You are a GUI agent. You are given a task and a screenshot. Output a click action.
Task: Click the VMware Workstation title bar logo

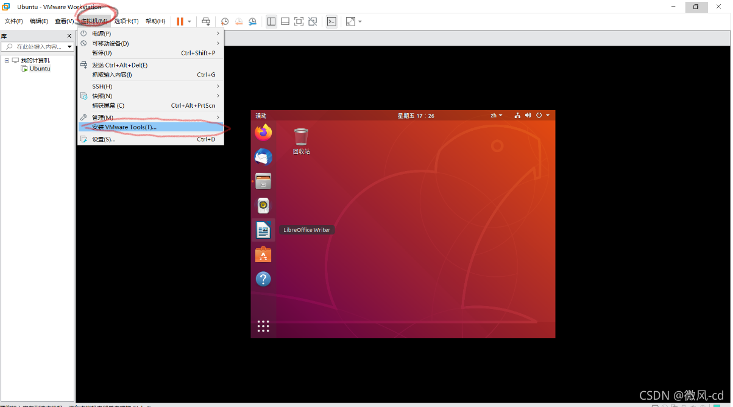click(6, 7)
